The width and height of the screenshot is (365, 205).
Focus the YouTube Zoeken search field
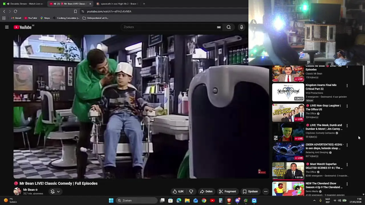[x=170, y=27]
